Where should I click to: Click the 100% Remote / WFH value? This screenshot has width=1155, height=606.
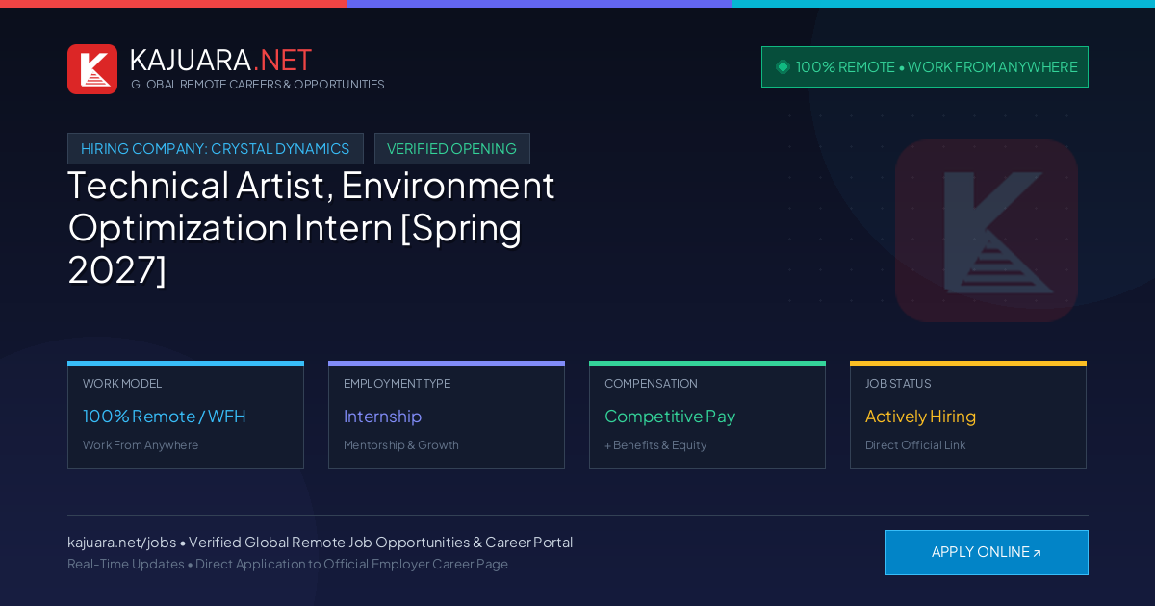pyautogui.click(x=165, y=417)
